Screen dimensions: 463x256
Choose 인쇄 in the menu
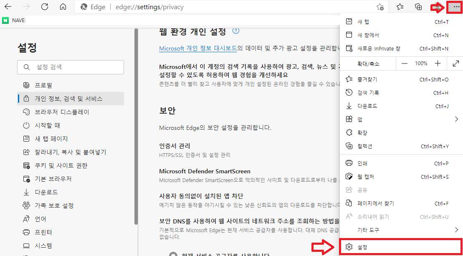tap(401, 163)
